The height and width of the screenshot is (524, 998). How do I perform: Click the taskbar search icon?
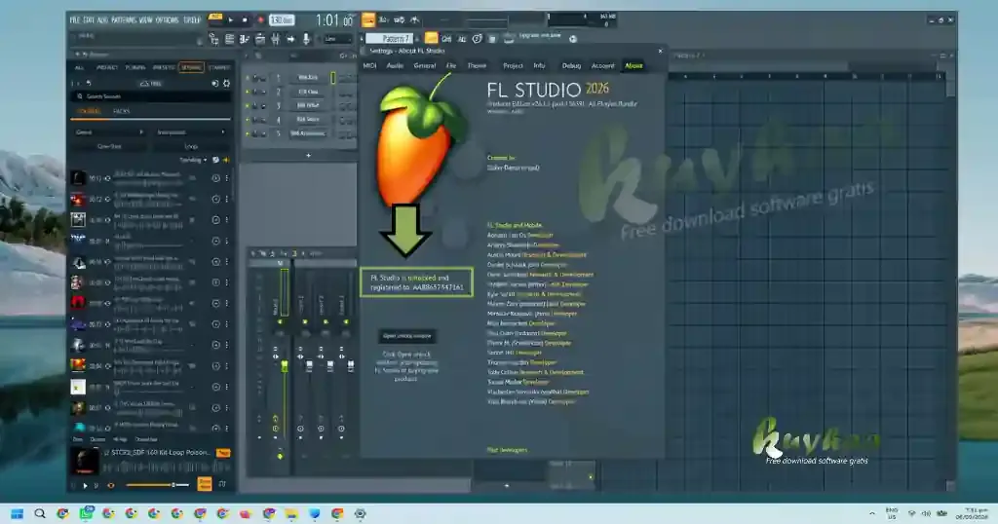coord(39,514)
